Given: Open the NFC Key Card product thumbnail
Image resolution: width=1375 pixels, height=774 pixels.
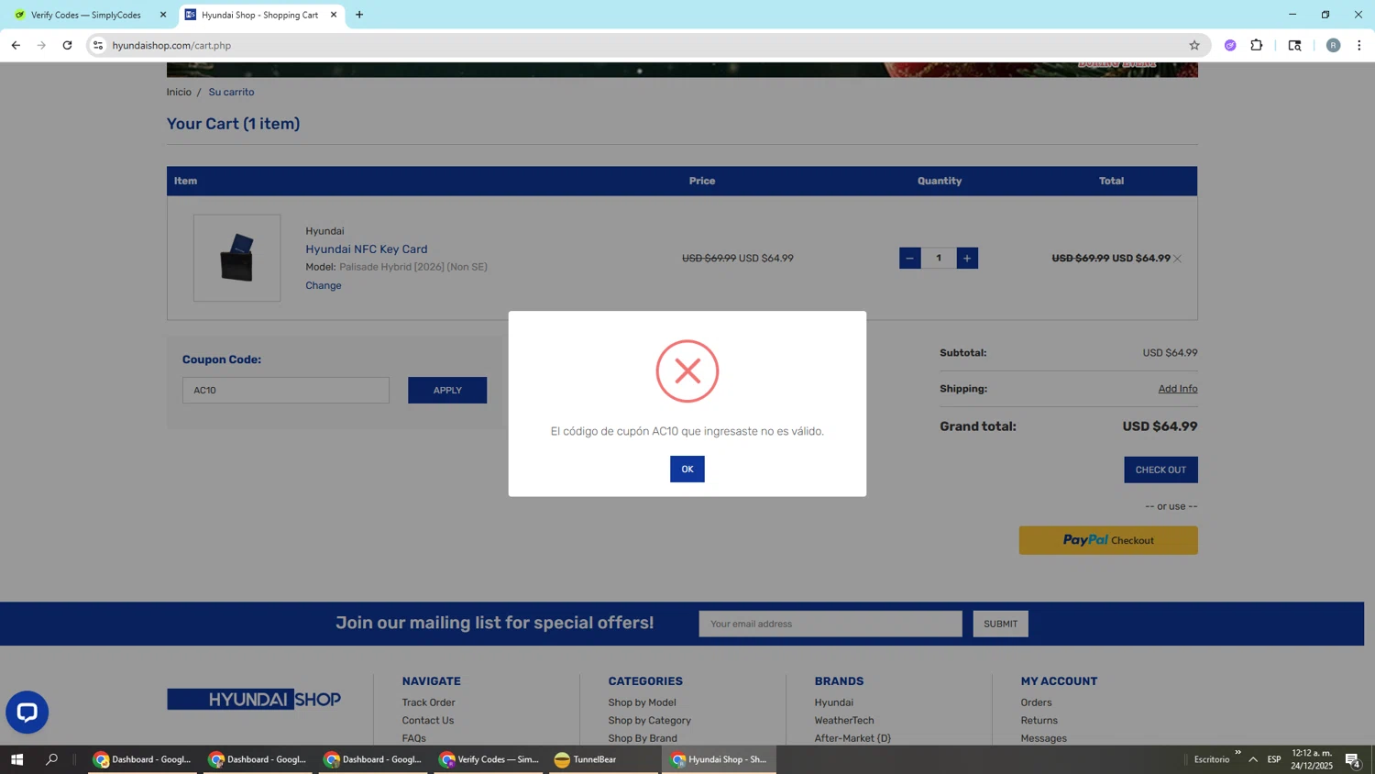Looking at the screenshot, I should pos(236,258).
